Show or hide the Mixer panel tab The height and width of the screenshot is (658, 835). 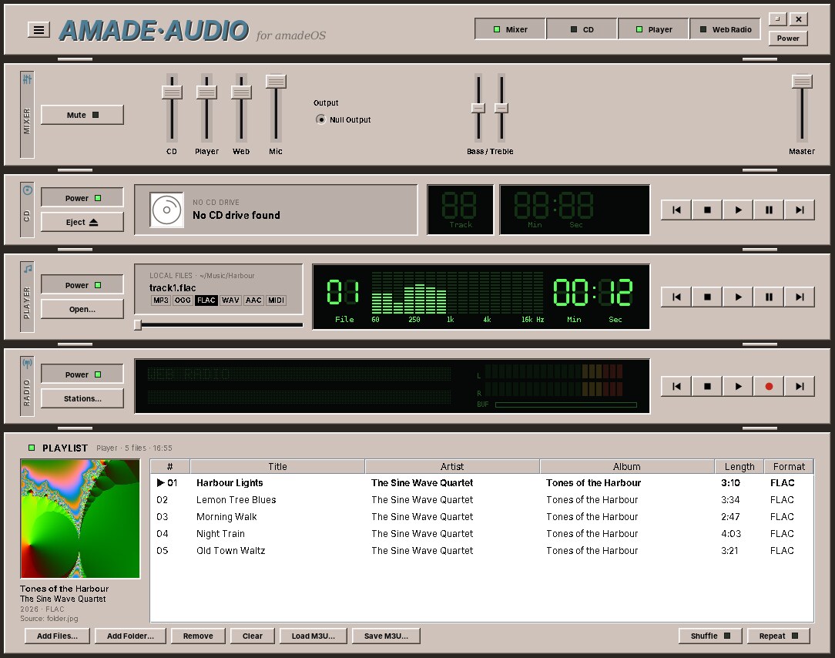point(510,29)
